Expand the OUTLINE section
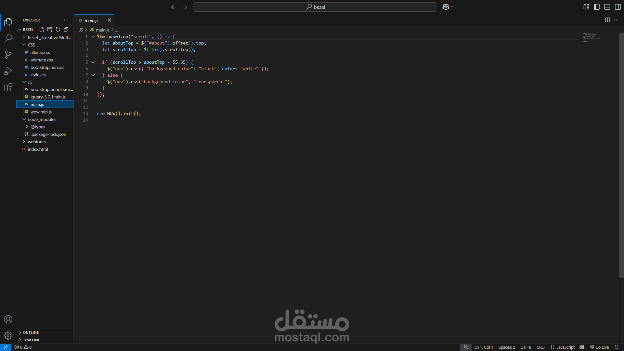This screenshot has height=351, width=624. coord(31,332)
